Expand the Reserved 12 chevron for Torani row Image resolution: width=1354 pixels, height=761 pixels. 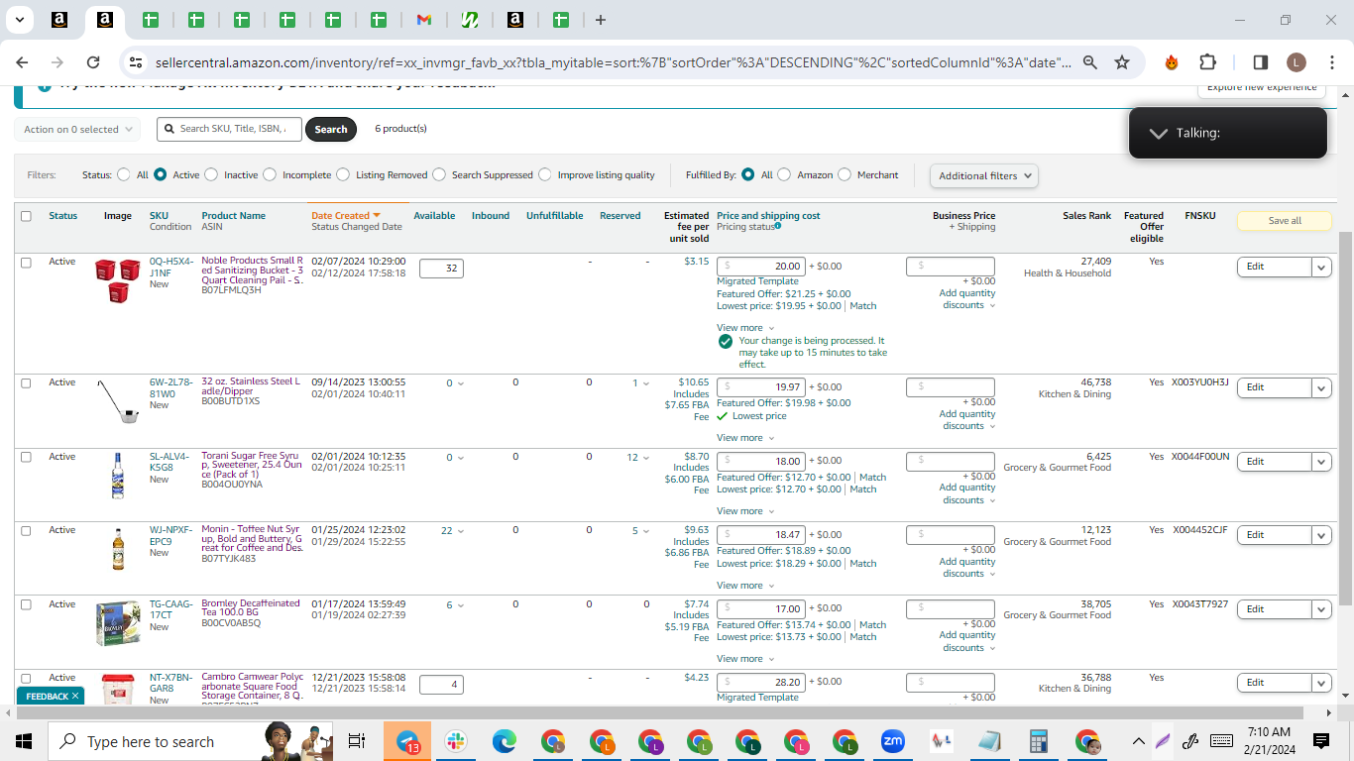[x=645, y=458]
